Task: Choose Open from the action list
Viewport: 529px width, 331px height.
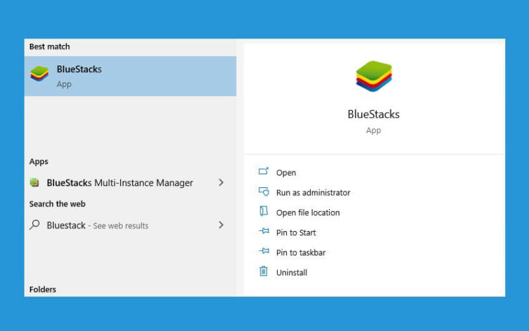Action: coord(286,173)
